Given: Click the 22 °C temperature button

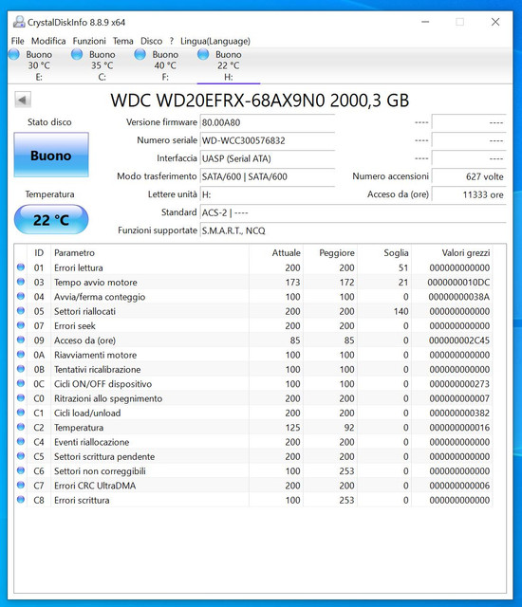Looking at the screenshot, I should click(x=51, y=219).
